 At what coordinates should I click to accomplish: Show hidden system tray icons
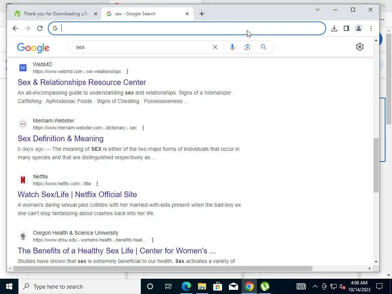[315, 286]
